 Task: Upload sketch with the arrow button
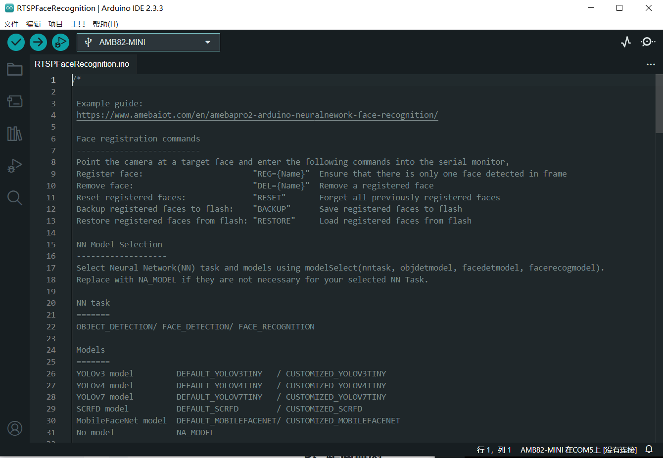coord(38,43)
